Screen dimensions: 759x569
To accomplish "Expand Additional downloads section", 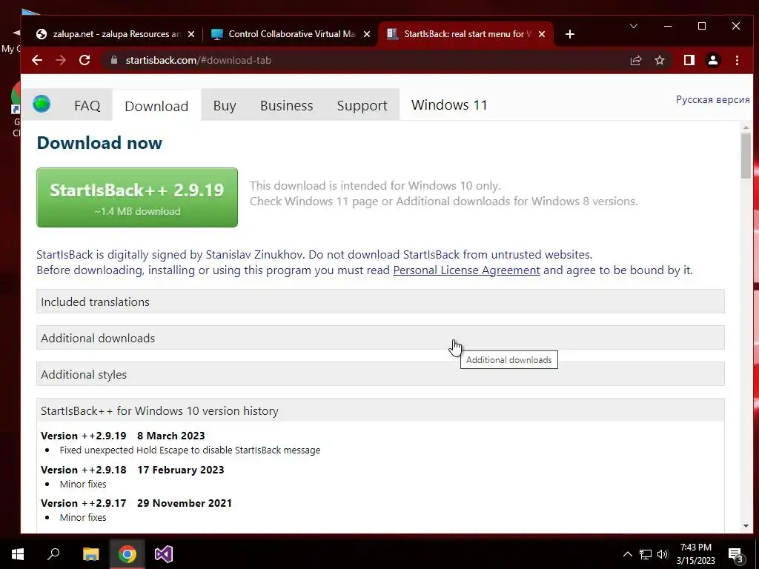I will (x=380, y=338).
